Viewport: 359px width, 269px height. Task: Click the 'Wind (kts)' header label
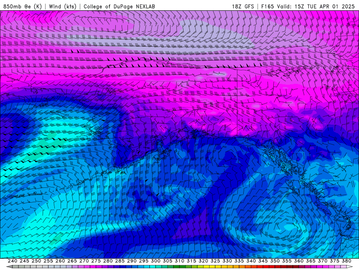(x=62, y=6)
